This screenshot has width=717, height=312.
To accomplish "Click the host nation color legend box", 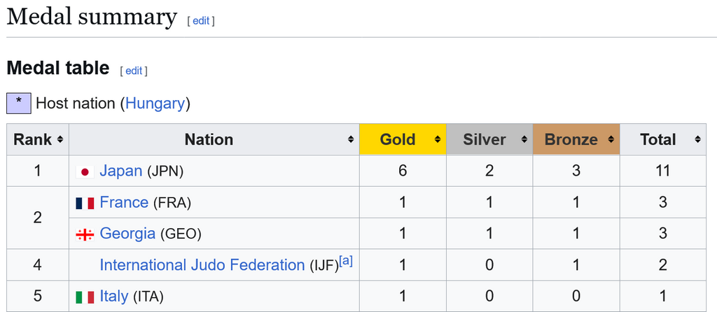I will point(19,104).
